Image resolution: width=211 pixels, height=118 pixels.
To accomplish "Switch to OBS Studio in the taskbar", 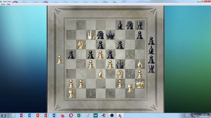I will (x=112, y=115).
